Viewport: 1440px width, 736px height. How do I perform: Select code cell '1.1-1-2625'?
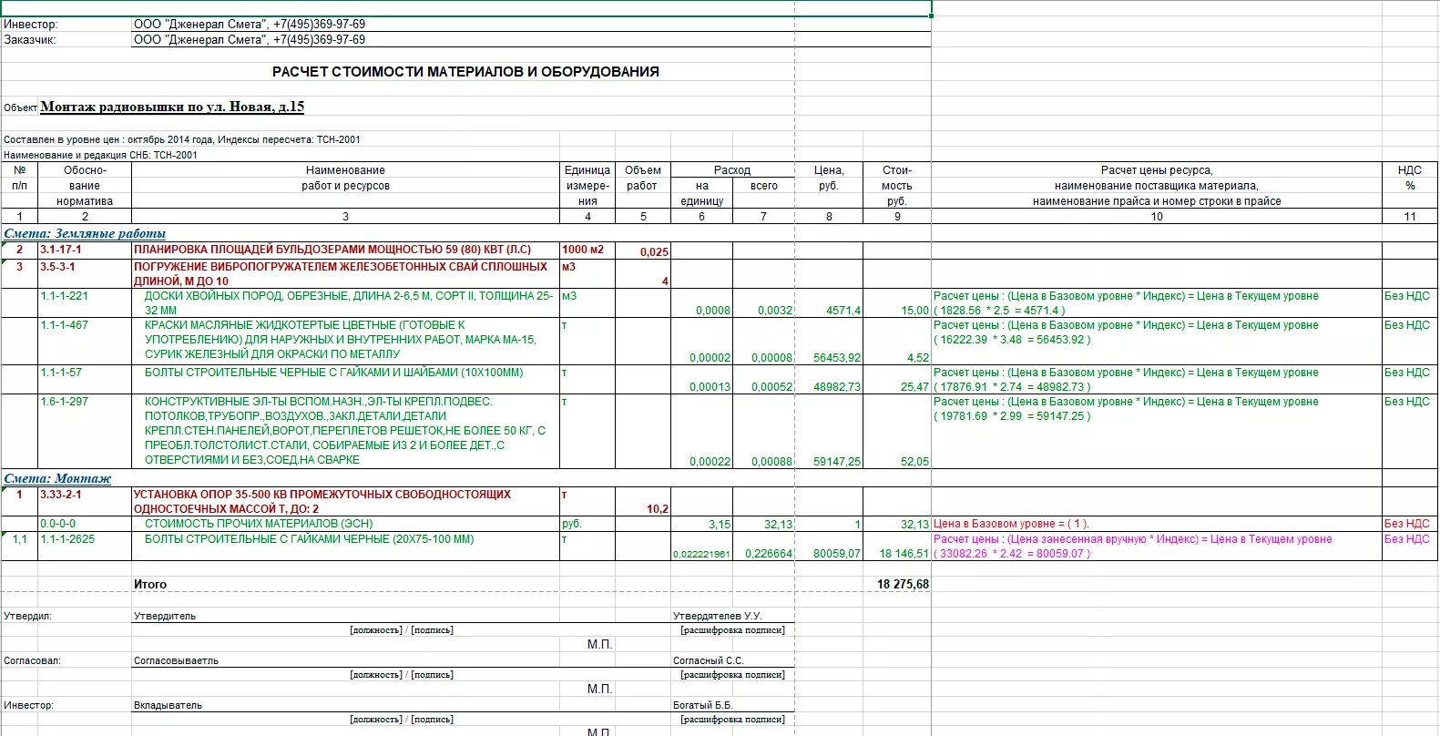[x=85, y=546]
